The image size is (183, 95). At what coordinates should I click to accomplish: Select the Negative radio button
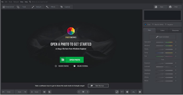pos(165,24)
